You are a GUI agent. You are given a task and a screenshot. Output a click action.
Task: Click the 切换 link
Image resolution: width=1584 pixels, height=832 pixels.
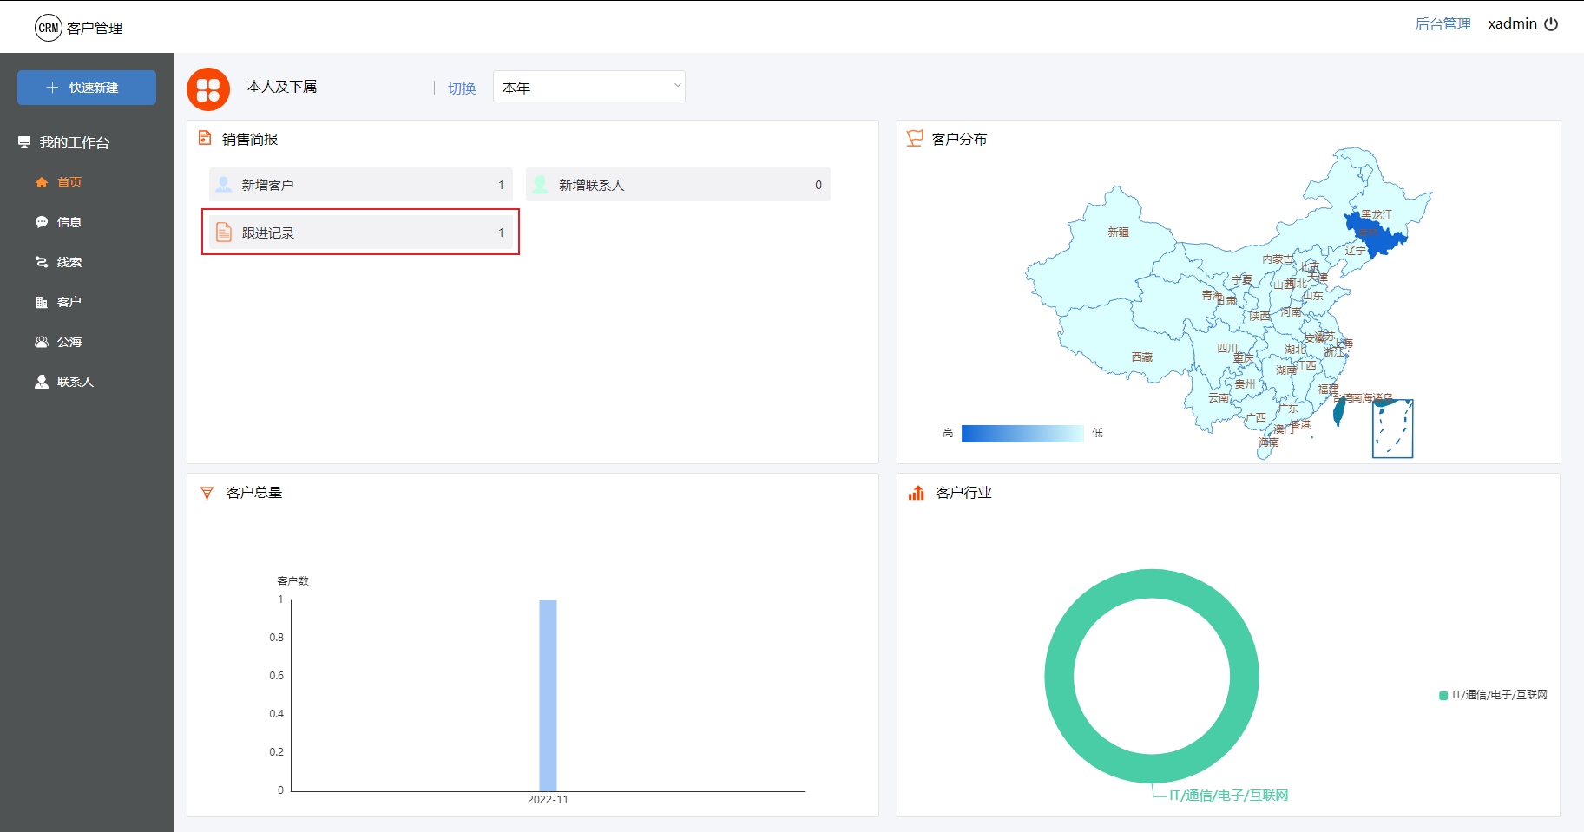[462, 88]
